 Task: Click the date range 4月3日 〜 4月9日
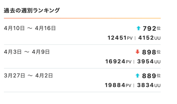[27, 52]
